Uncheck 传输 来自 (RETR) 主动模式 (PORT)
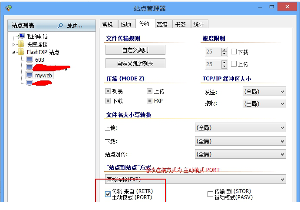This screenshot has height=210, width=300. click(108, 194)
